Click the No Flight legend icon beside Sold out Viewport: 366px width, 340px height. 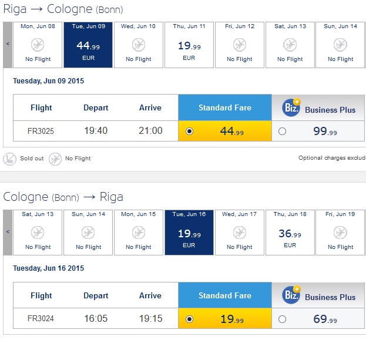[x=55, y=159]
